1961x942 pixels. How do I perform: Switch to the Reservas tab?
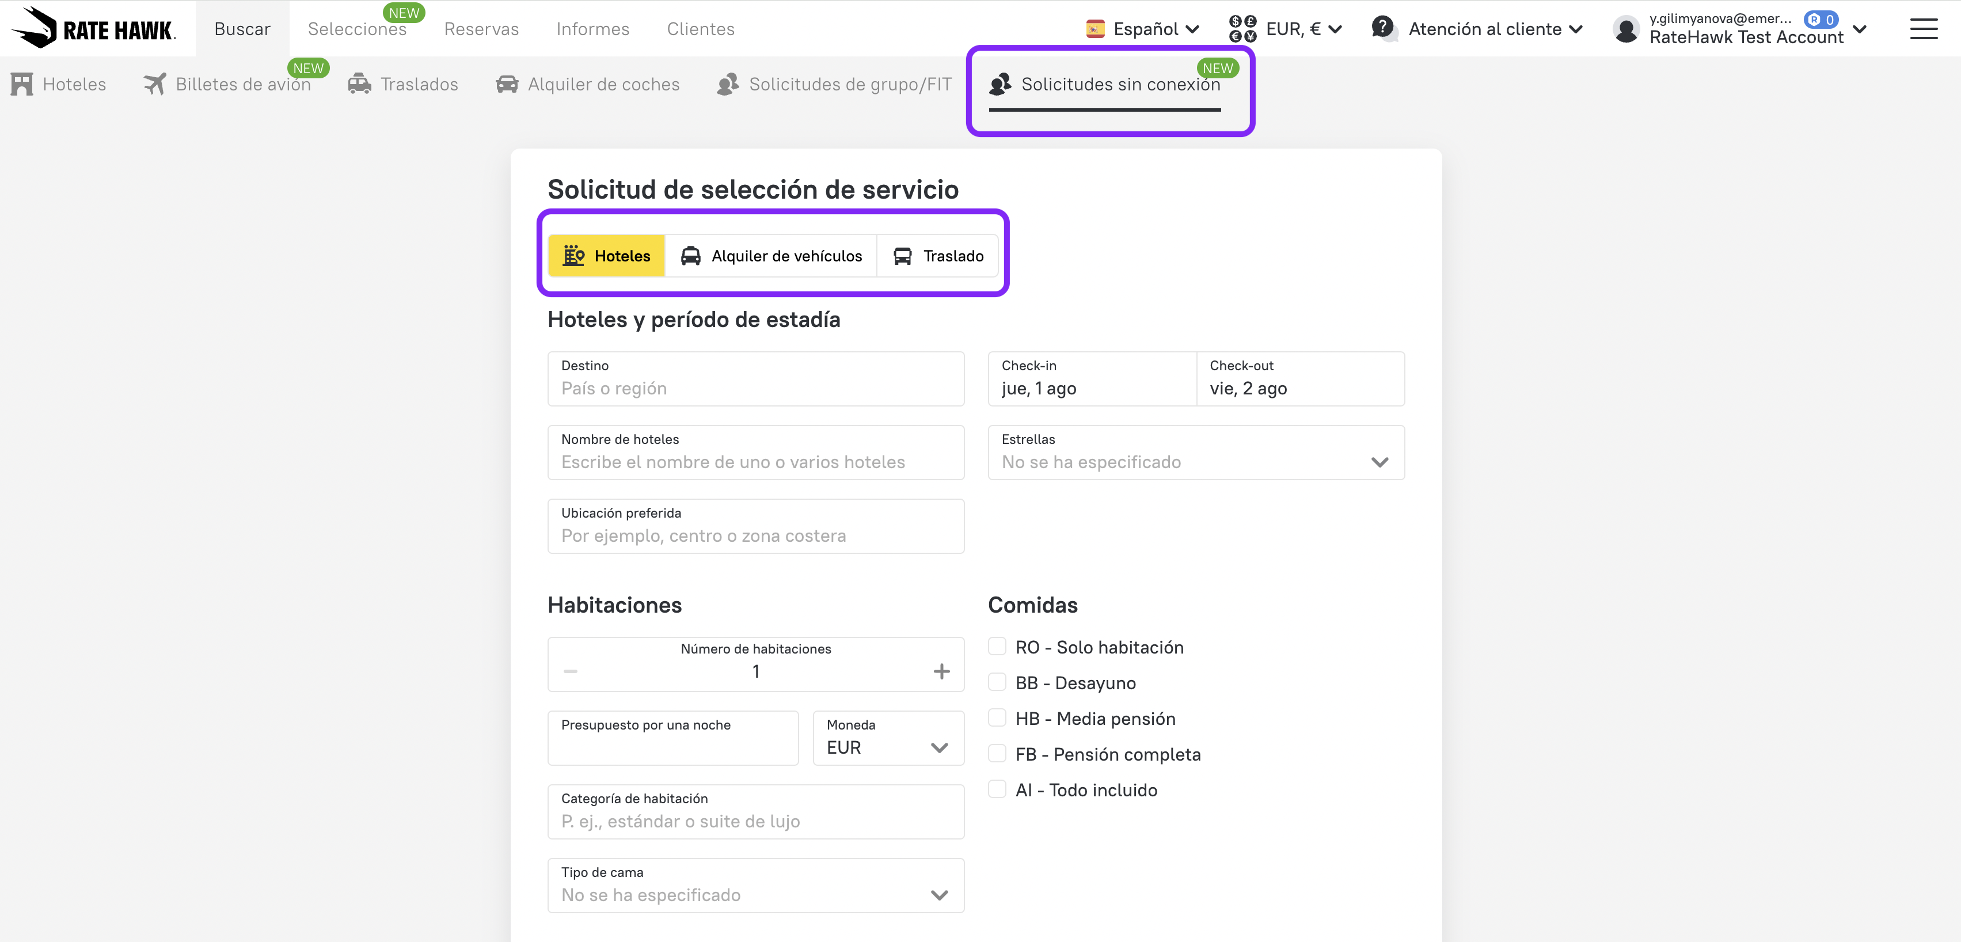pos(481,29)
